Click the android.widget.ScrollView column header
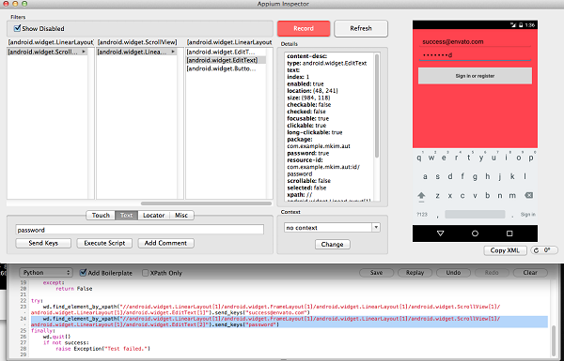The image size is (564, 361). pos(137,42)
